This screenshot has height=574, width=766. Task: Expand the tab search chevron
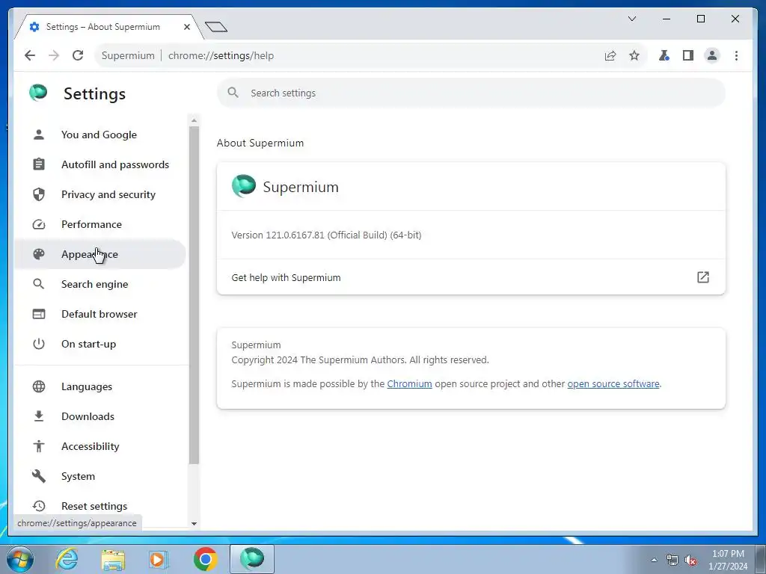pyautogui.click(x=631, y=19)
